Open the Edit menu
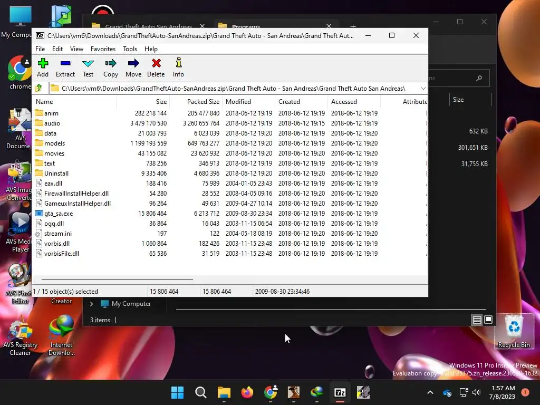Viewport: 540px width, 405px height. [x=57, y=49]
